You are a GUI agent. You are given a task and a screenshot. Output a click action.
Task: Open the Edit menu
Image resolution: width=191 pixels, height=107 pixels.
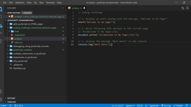pos(11,3)
